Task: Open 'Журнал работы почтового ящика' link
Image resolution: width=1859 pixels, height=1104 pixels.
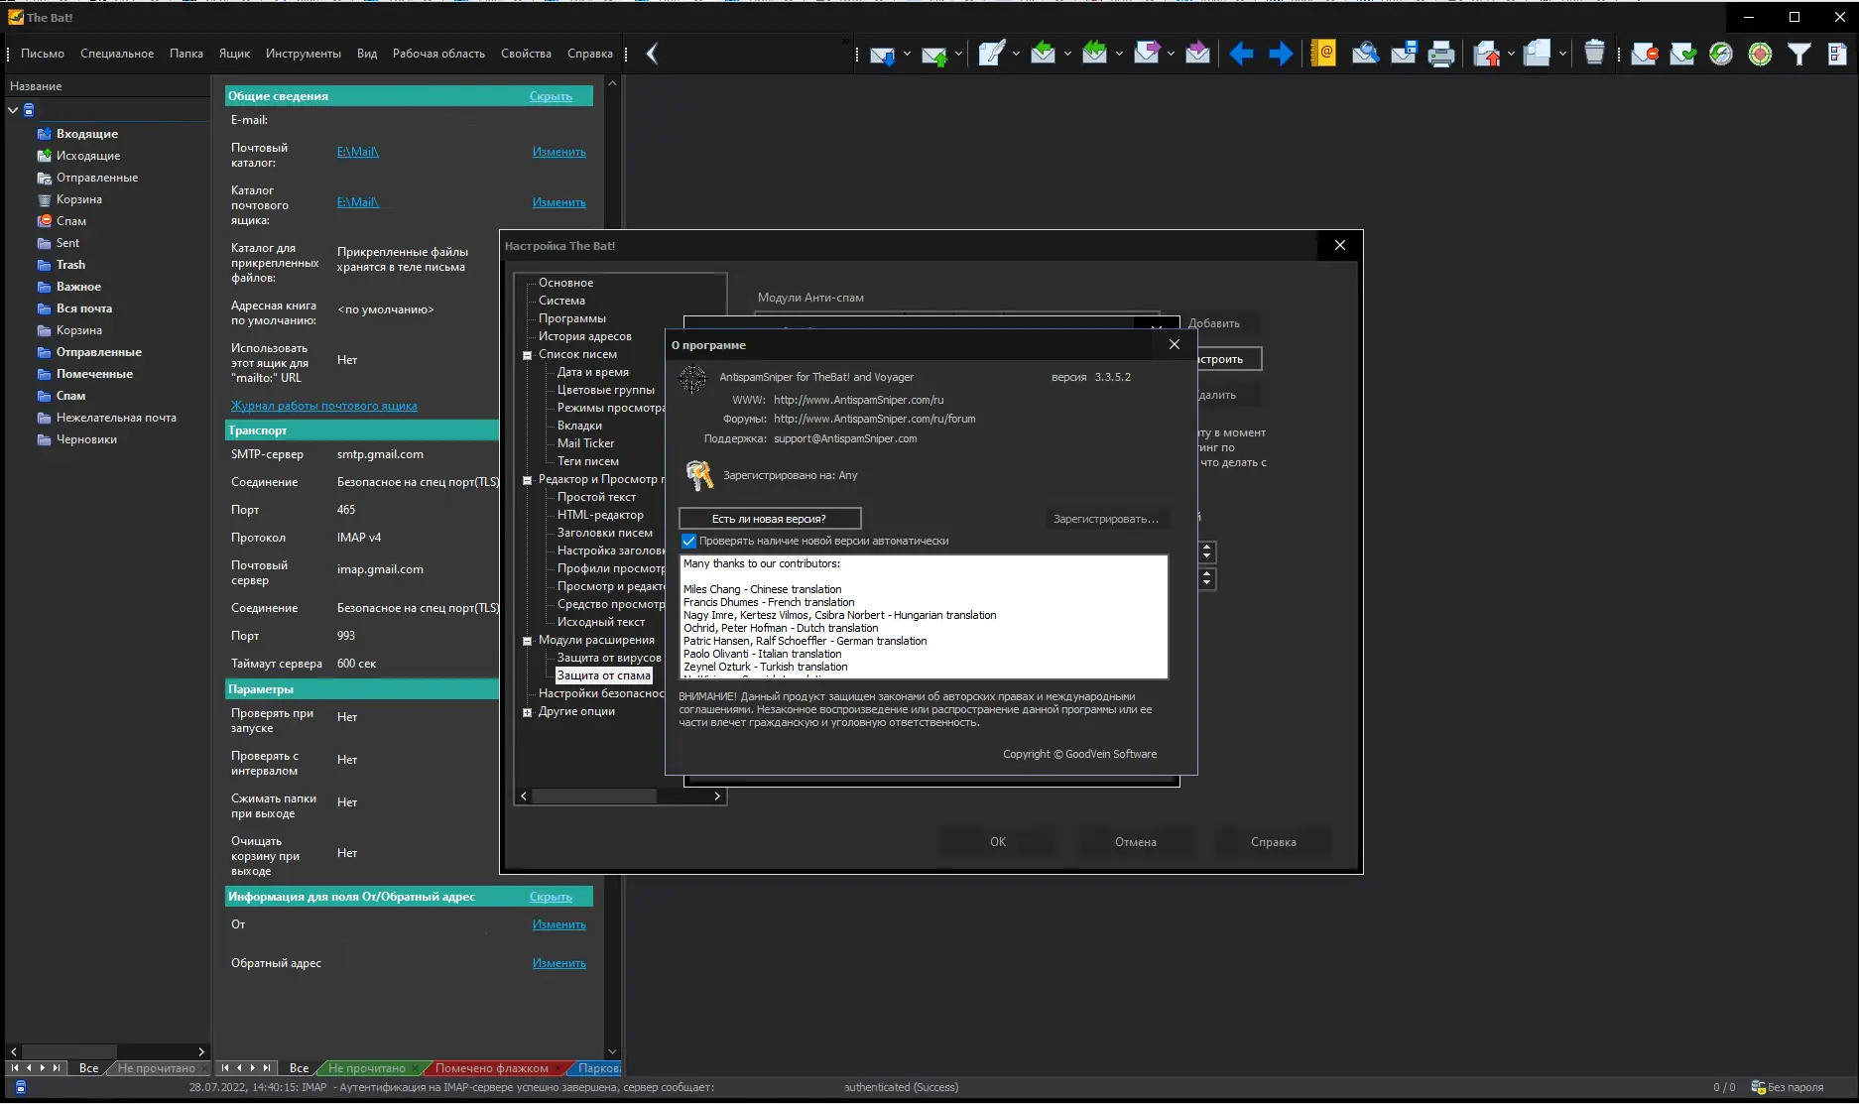Action: 324,406
